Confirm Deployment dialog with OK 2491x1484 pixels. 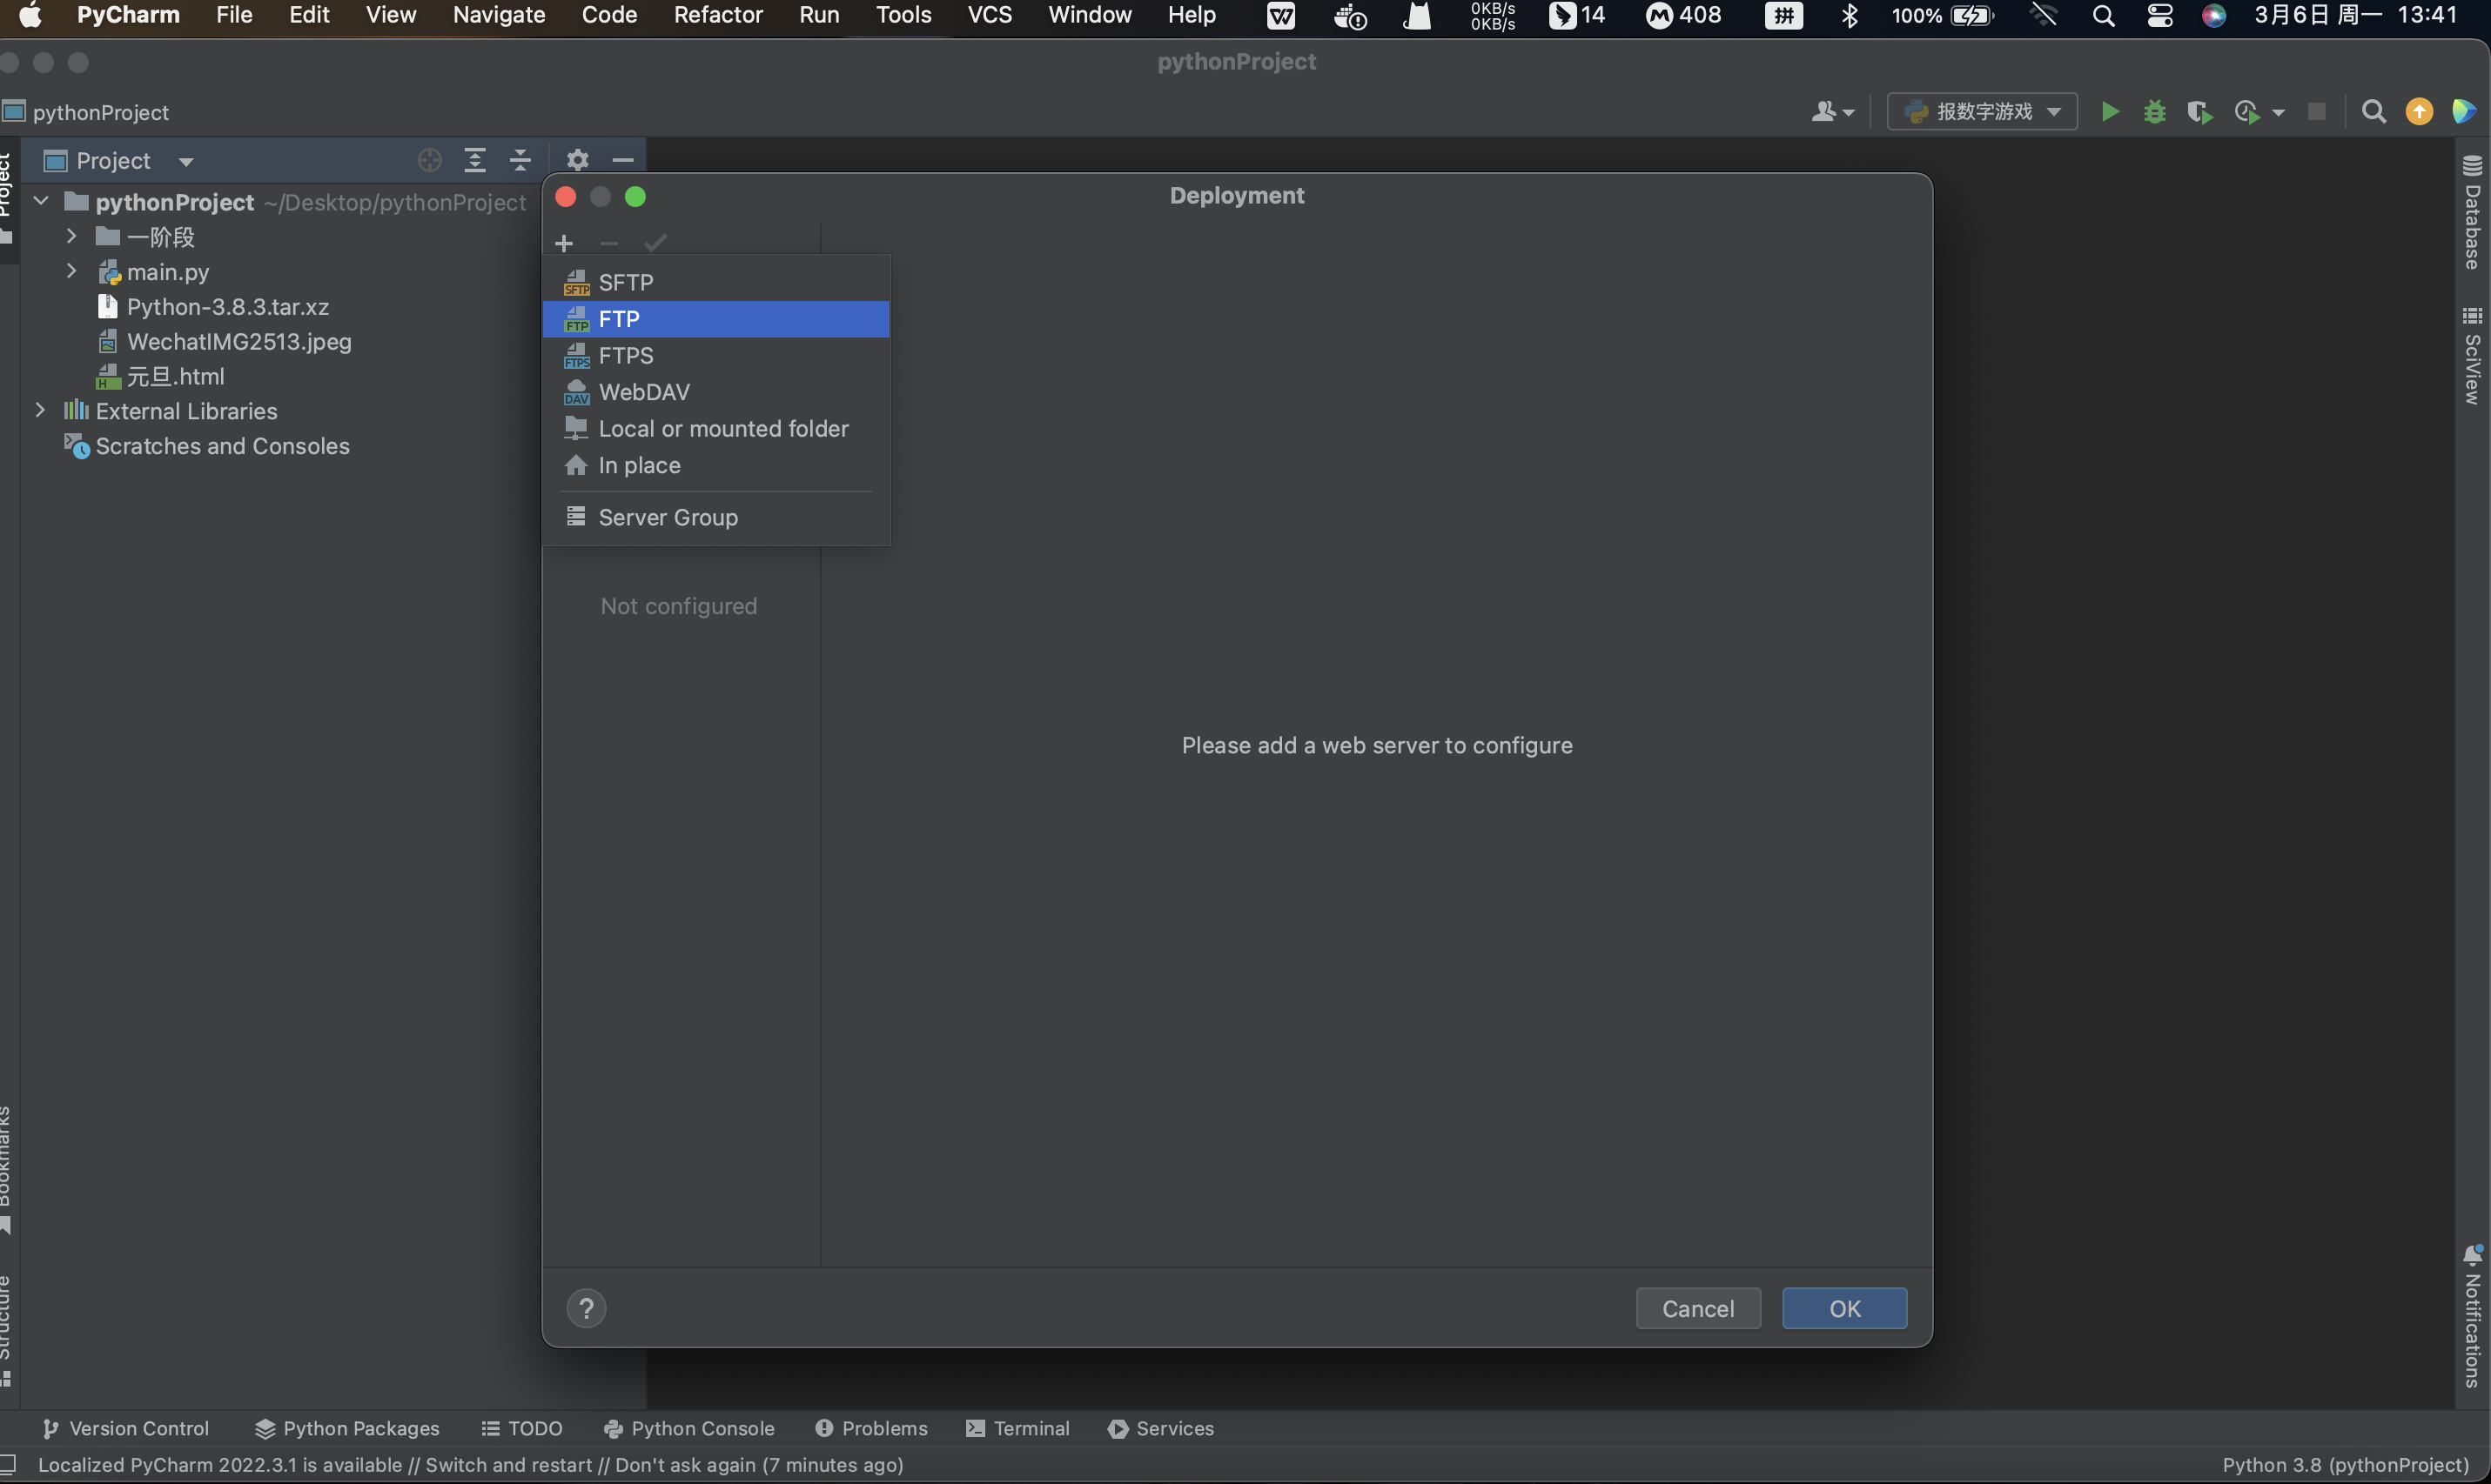tap(1843, 1308)
